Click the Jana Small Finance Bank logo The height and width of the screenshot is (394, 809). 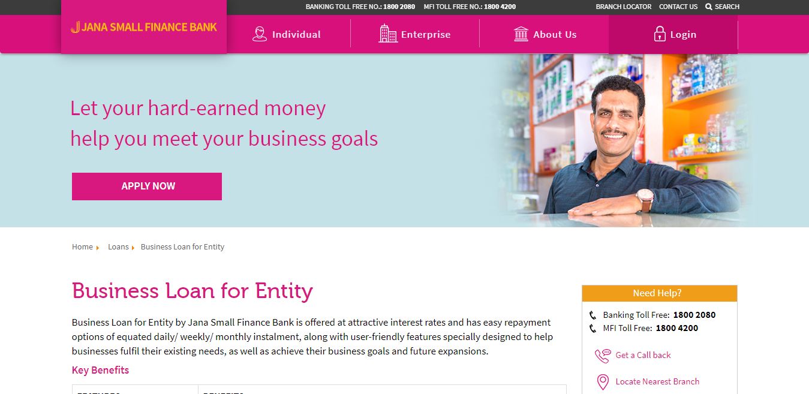143,27
